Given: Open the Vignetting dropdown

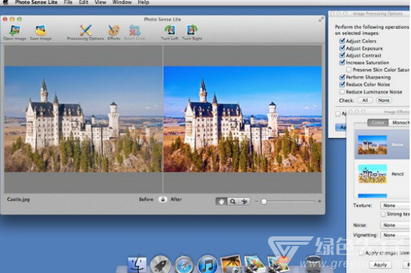Looking at the screenshot, I should 395,235.
